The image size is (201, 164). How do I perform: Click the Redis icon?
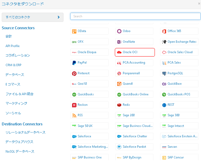coord(119,105)
